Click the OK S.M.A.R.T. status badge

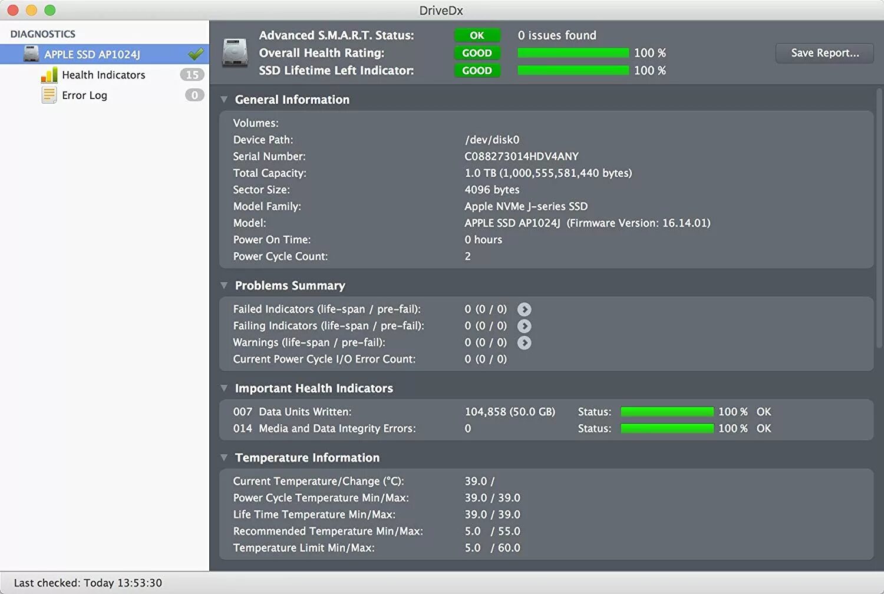click(x=477, y=35)
